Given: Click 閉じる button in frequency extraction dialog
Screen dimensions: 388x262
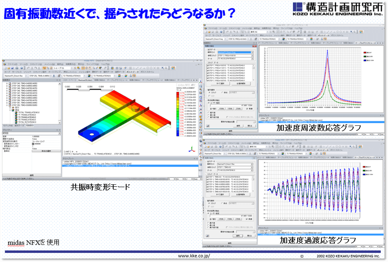Looking at the screenshot, I should [250, 126].
